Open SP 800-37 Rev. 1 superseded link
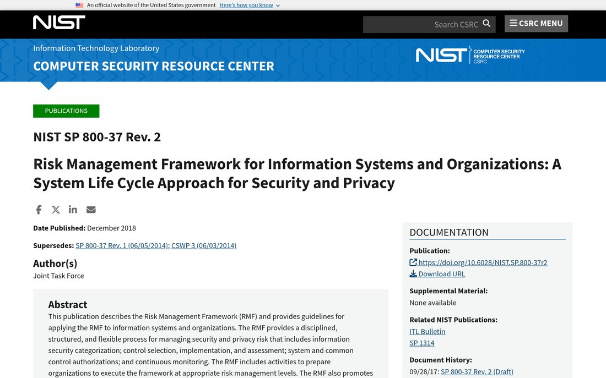Viewport: 606px width, 378px height. (122, 245)
